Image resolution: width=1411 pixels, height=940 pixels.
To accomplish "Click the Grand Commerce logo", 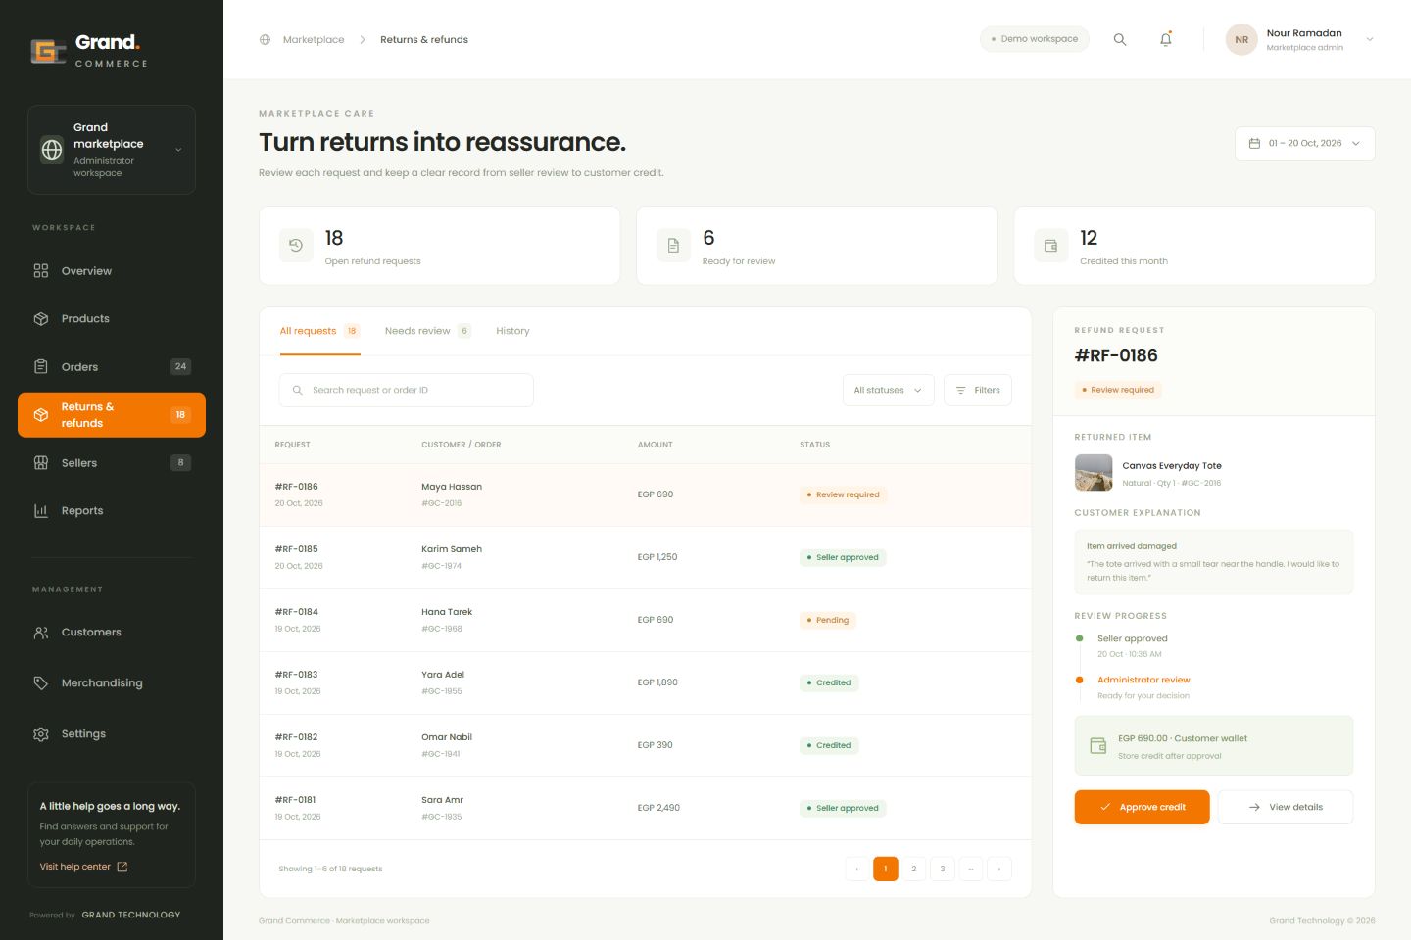I will click(89, 50).
